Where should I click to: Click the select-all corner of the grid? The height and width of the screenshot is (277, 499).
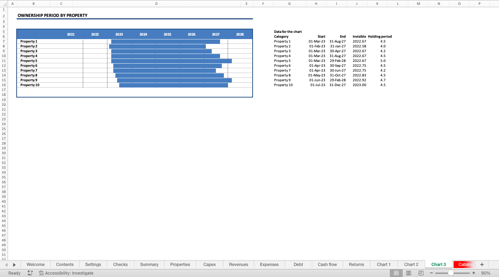click(4, 3)
